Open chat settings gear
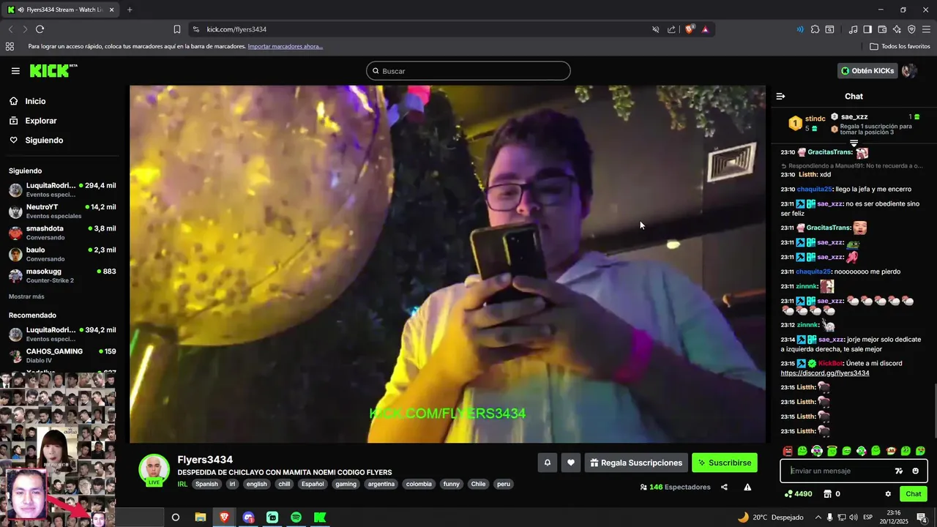The width and height of the screenshot is (937, 527). (888, 494)
